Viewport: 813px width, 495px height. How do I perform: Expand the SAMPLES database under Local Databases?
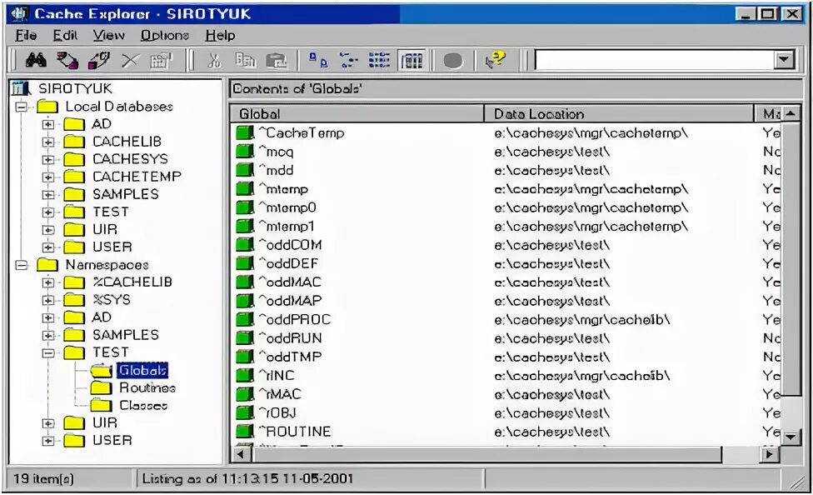[48, 194]
